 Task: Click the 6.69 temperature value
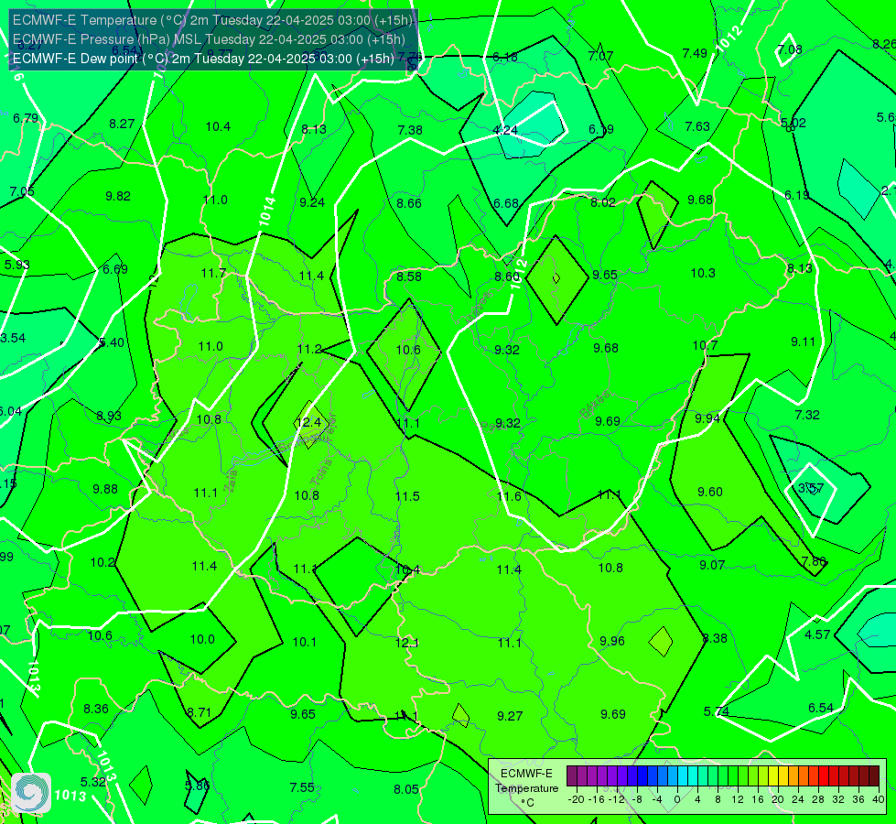[114, 269]
